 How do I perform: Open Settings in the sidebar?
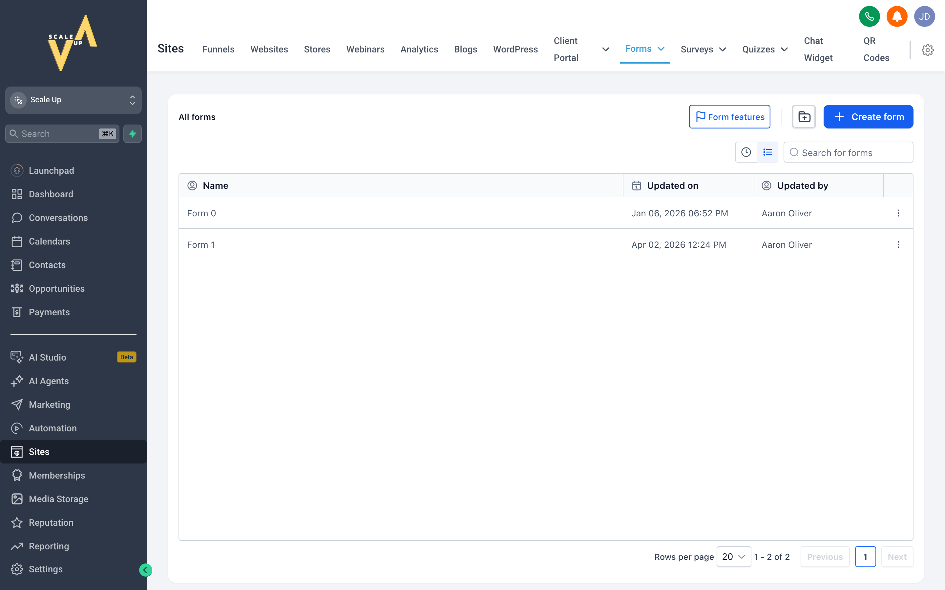point(73,569)
